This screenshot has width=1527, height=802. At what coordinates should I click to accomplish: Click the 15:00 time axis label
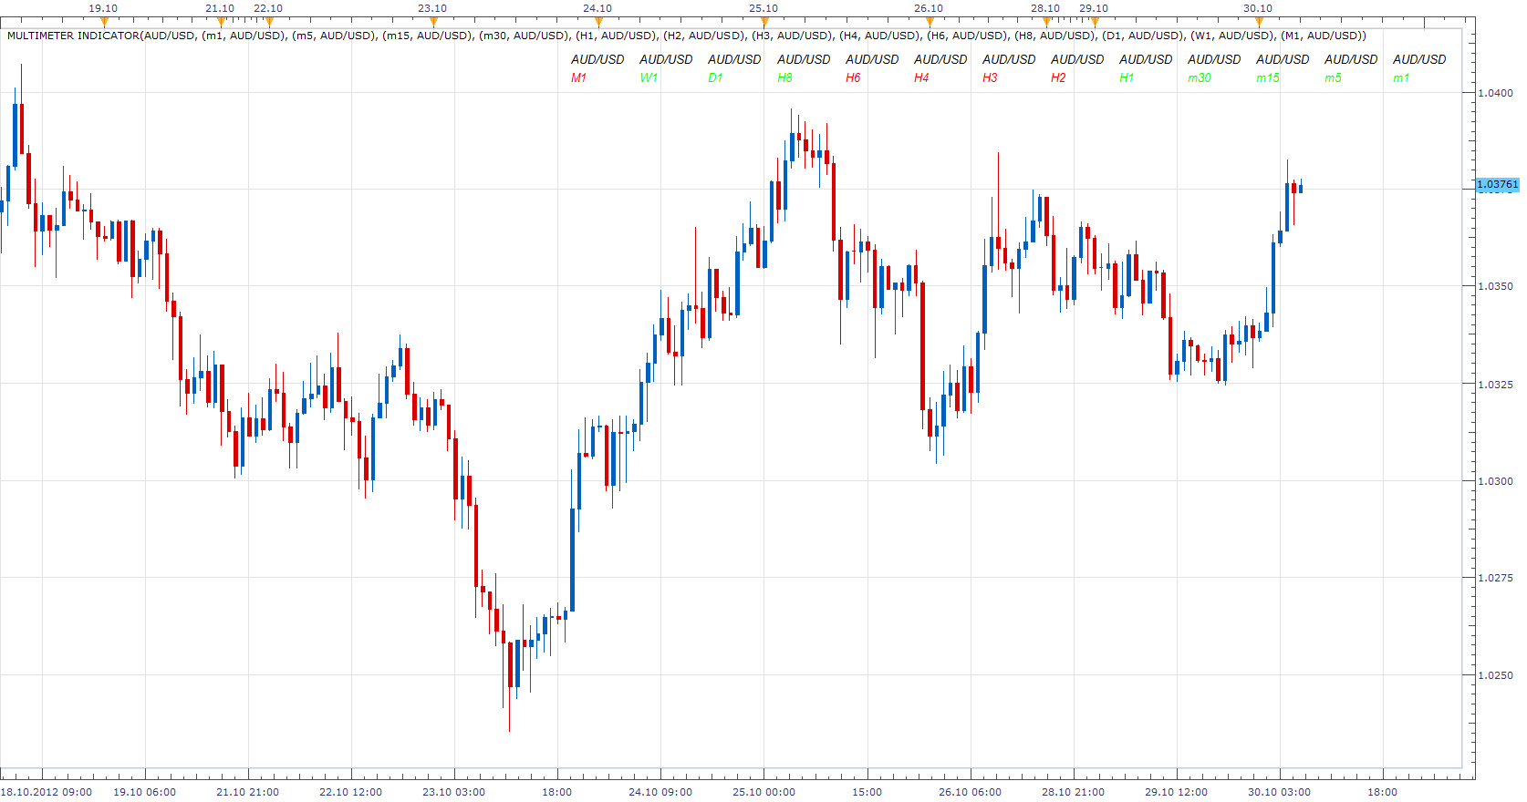click(867, 792)
